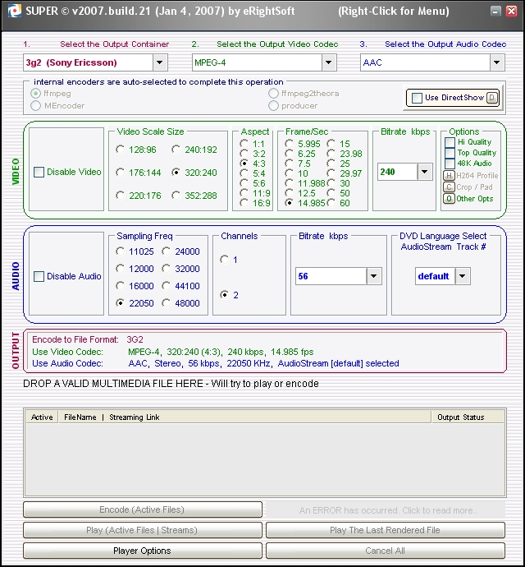Open the Crop / Pad C button
Image resolution: width=525 pixels, height=567 pixels.
pyautogui.click(x=449, y=187)
